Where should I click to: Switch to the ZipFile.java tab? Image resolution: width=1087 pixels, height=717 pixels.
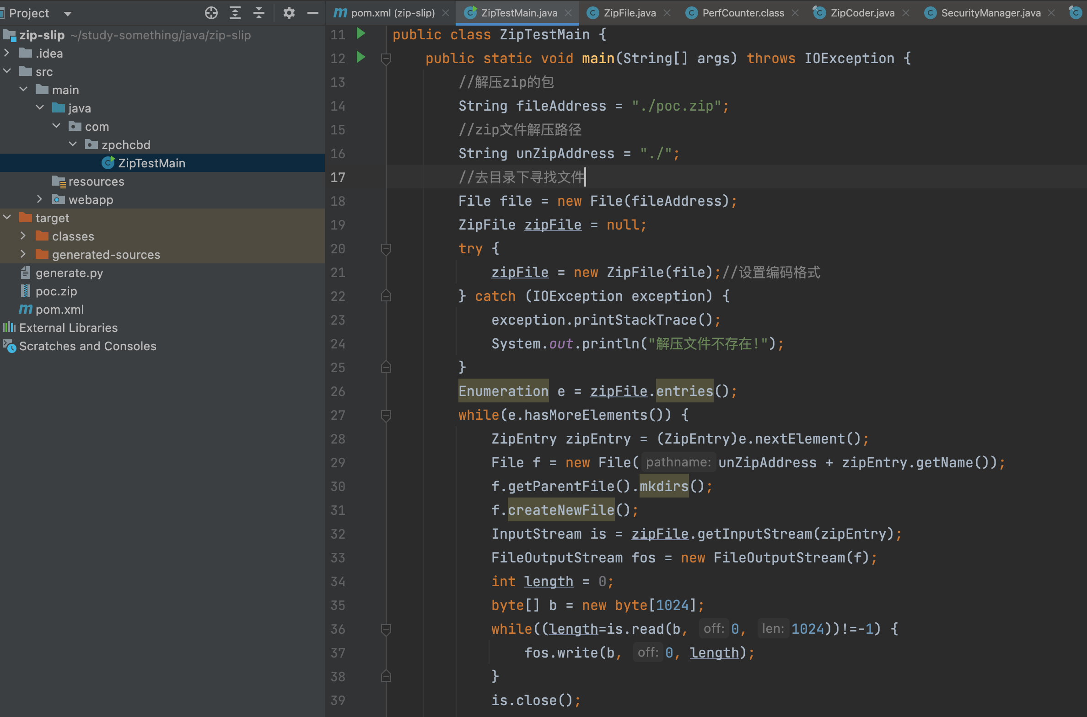[629, 13]
